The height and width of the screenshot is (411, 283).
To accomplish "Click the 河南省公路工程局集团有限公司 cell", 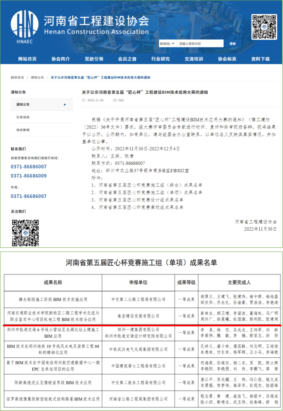I will coord(138,399).
